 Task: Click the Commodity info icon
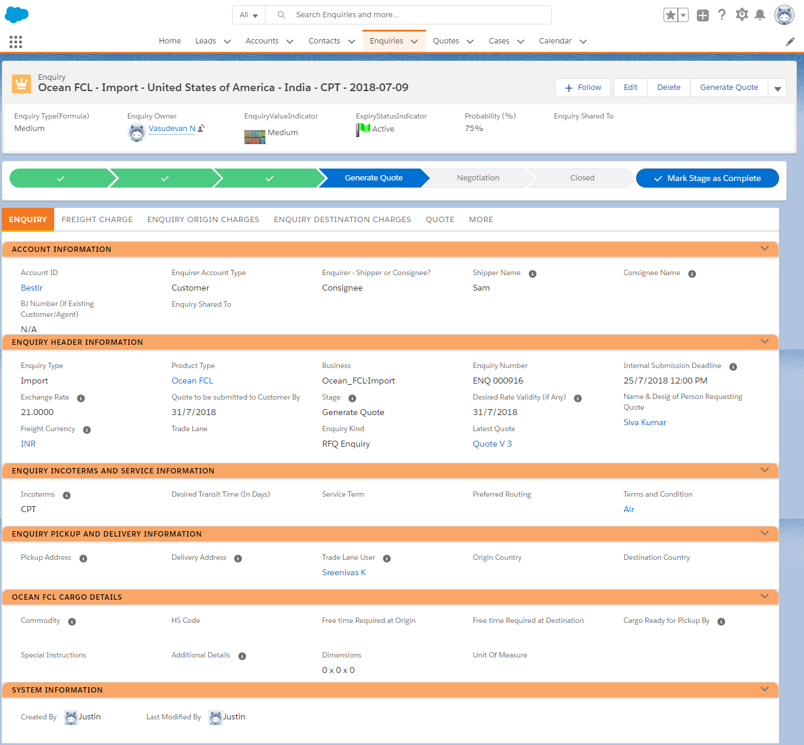pos(72,622)
